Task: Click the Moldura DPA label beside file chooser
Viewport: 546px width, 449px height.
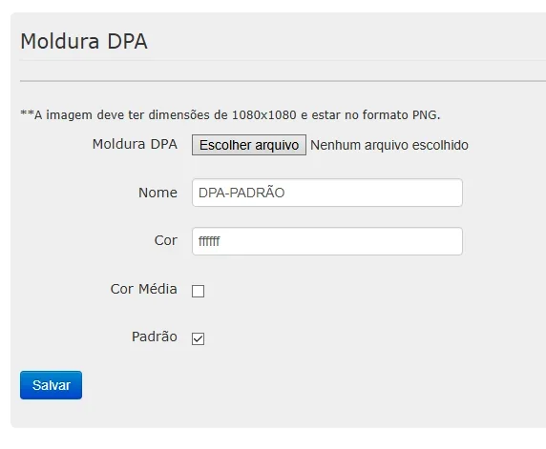Action: tap(135, 144)
